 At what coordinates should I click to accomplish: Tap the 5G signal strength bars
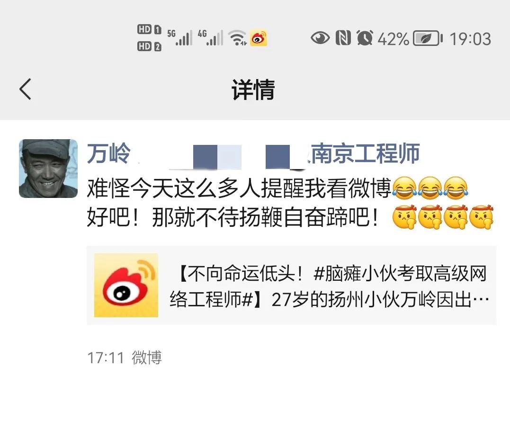[x=179, y=37]
